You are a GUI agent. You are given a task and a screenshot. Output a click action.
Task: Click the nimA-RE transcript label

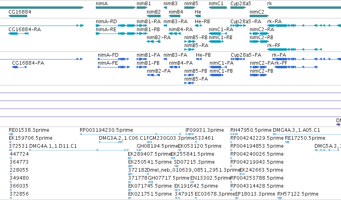click(106, 30)
